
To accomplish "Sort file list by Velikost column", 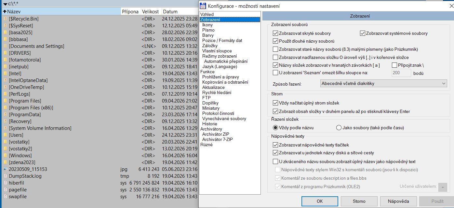I will pos(150,11).
